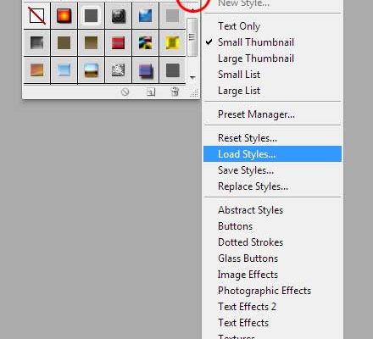Select the Save Styles... menu entry
This screenshot has width=373, height=339.
pos(246,170)
